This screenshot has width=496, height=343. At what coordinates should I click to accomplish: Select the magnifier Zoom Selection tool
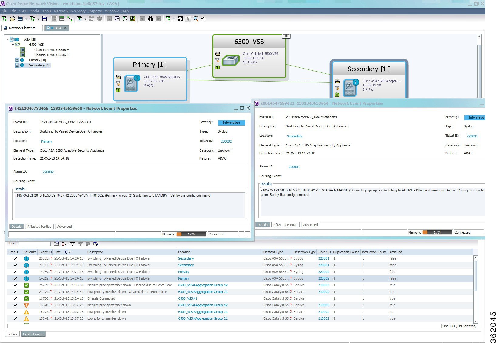[196, 19]
